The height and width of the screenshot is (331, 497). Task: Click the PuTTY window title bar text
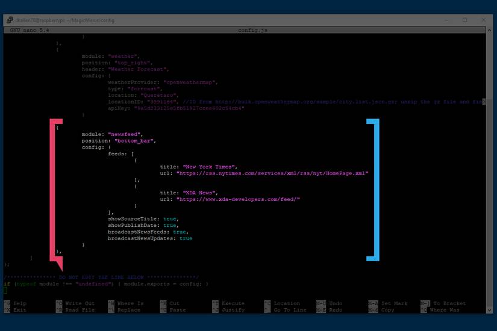[64, 20]
